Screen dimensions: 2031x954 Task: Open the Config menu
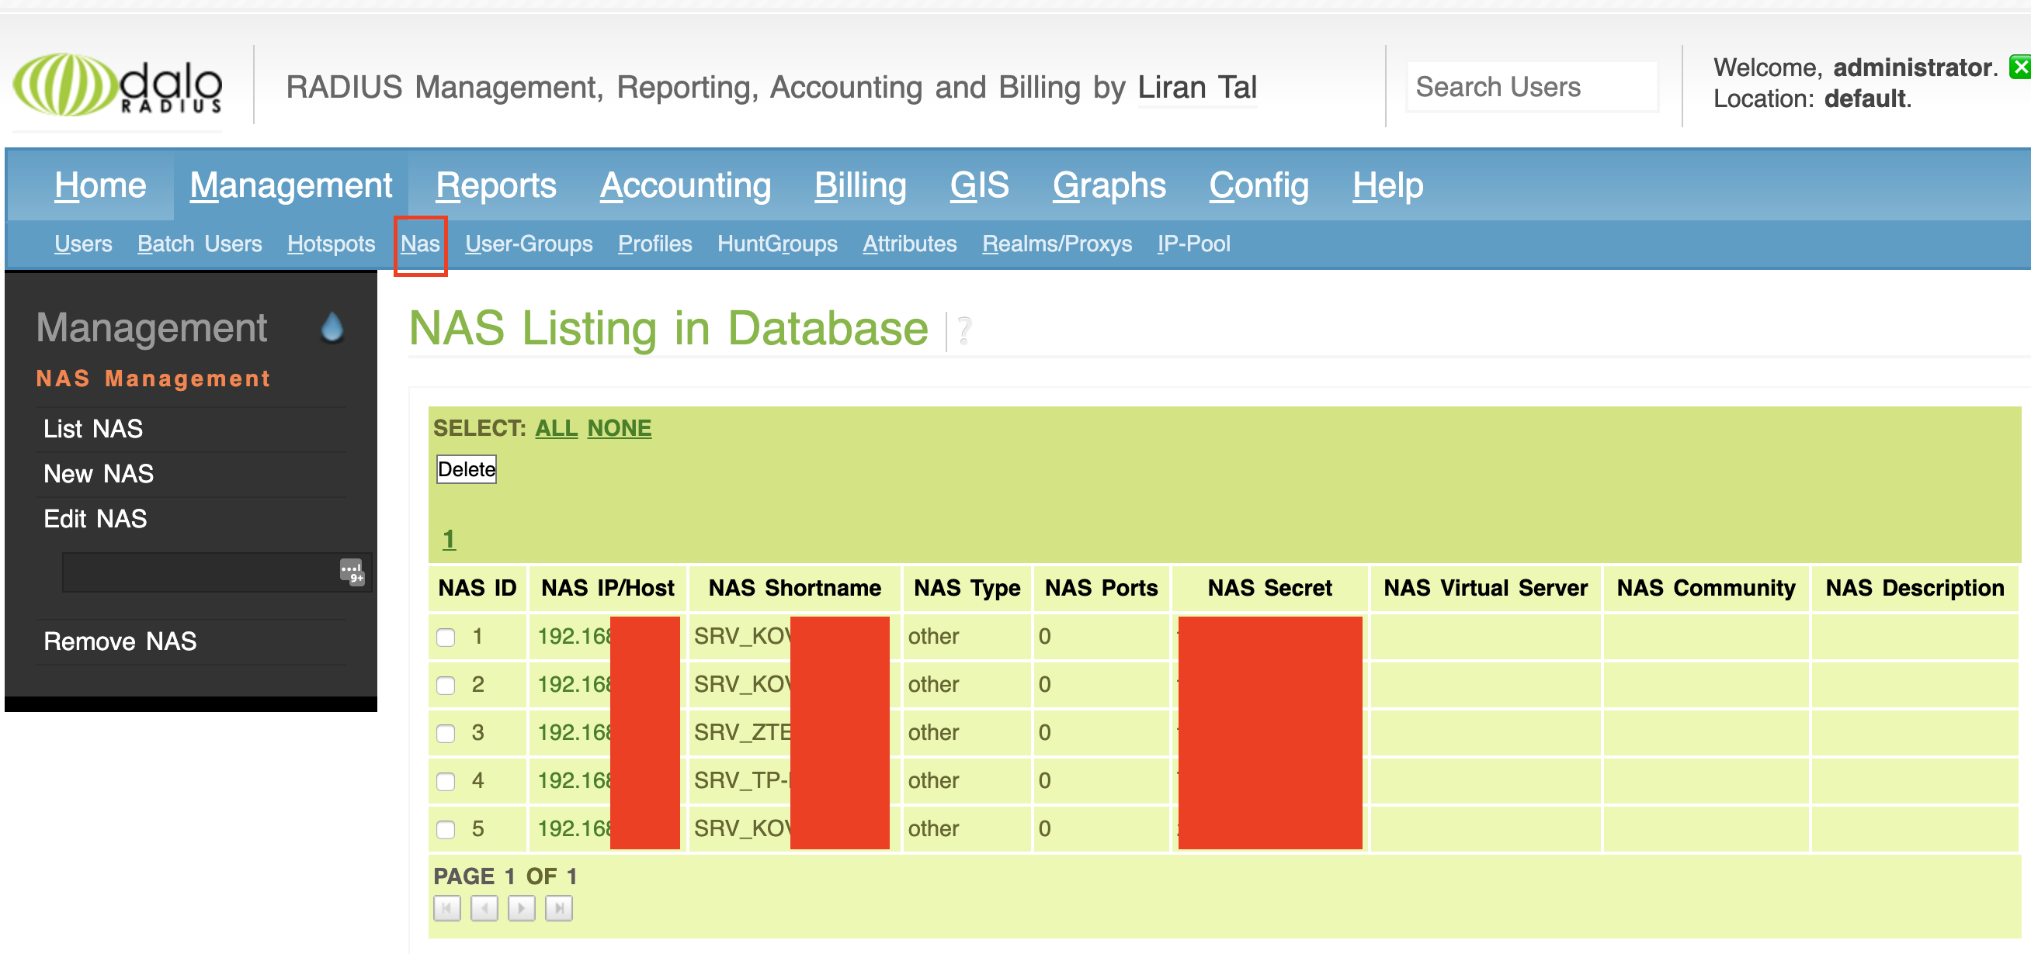[x=1259, y=186]
